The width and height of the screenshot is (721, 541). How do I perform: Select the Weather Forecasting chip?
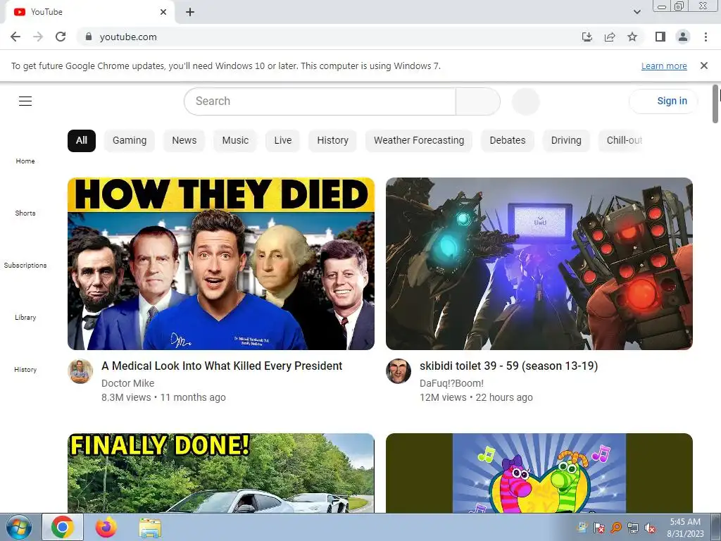click(x=419, y=140)
